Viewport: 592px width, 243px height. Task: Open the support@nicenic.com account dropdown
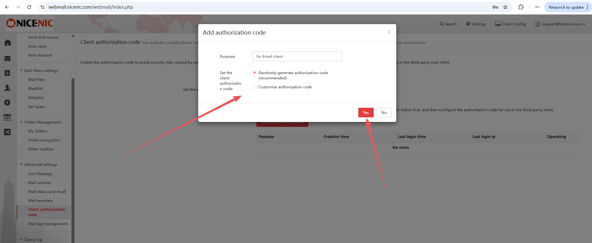coord(560,24)
